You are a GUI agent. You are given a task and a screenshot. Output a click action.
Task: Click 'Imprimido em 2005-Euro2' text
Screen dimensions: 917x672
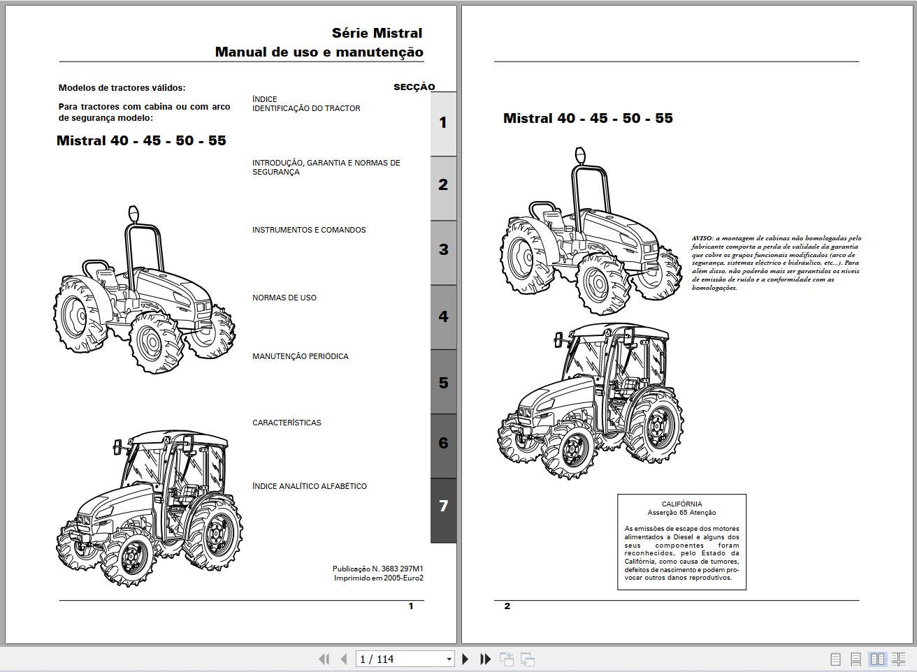[379, 578]
